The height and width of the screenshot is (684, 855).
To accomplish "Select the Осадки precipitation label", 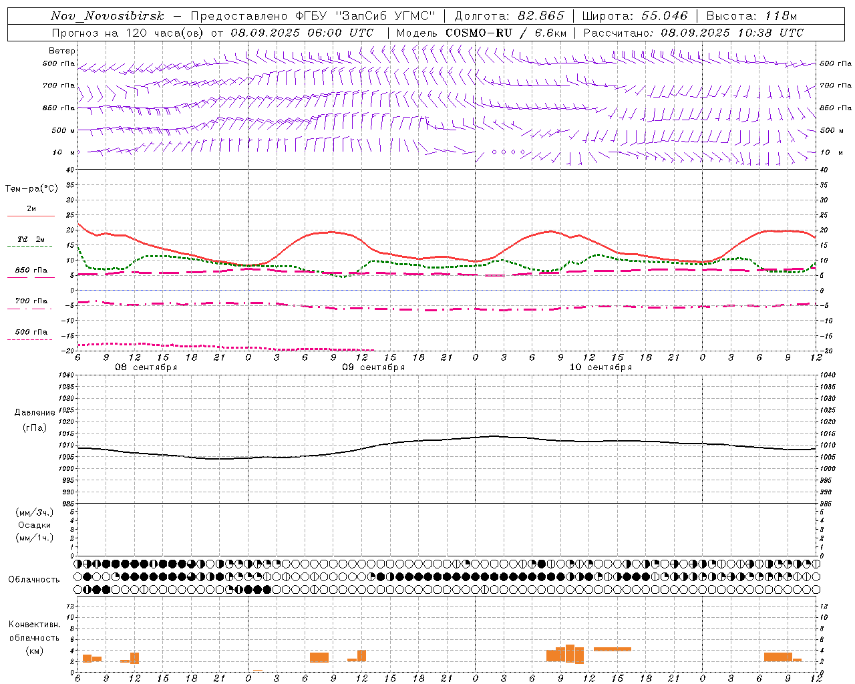I will (x=35, y=525).
